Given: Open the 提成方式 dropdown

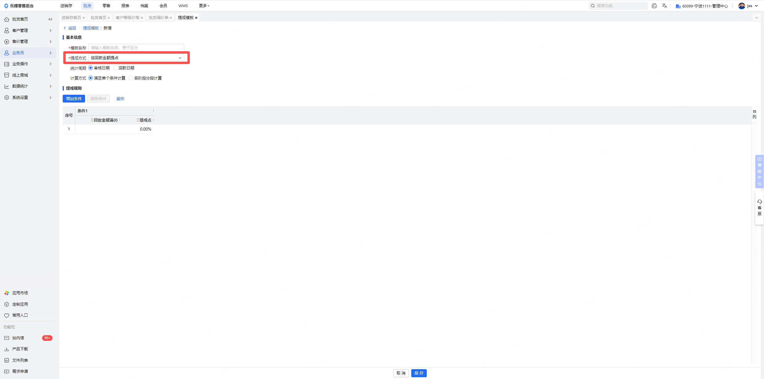Looking at the screenshot, I should 136,58.
